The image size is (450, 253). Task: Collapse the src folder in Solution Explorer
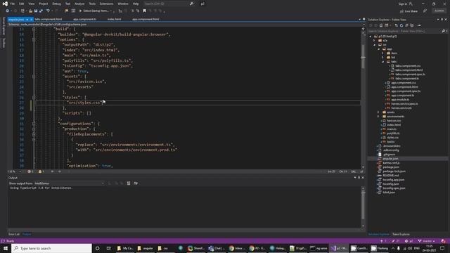(x=375, y=45)
